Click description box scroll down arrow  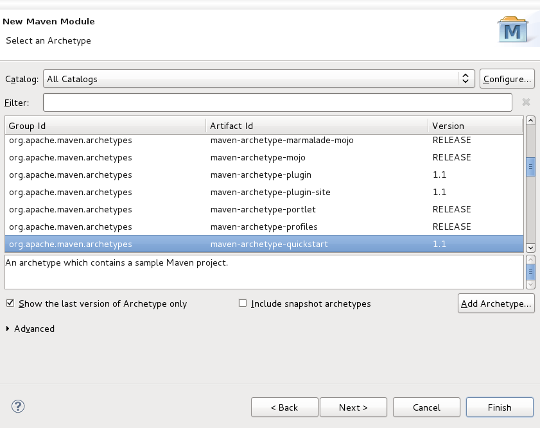530,284
